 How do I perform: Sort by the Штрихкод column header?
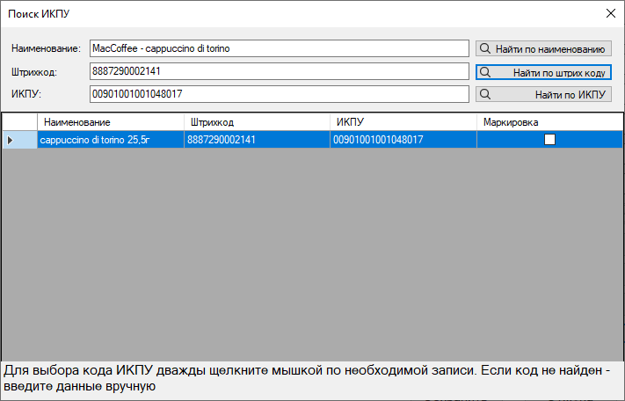point(257,122)
